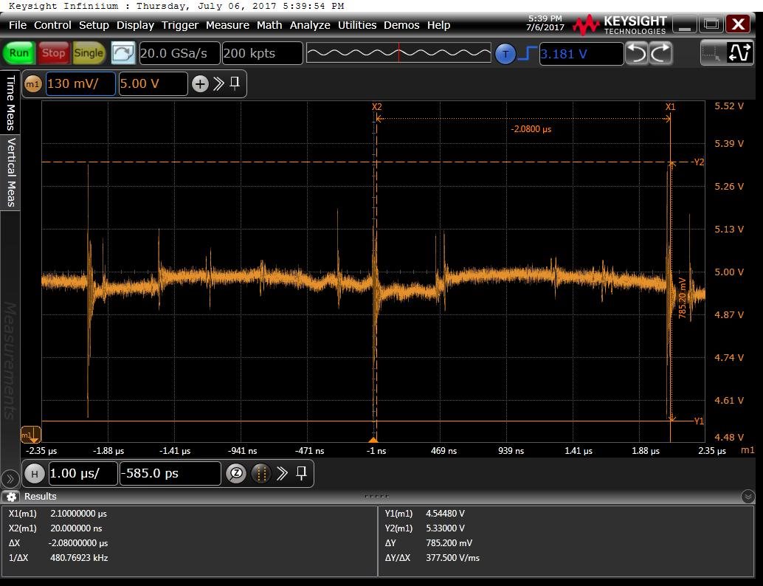Open the Measure menu
The image size is (763, 586).
(227, 25)
